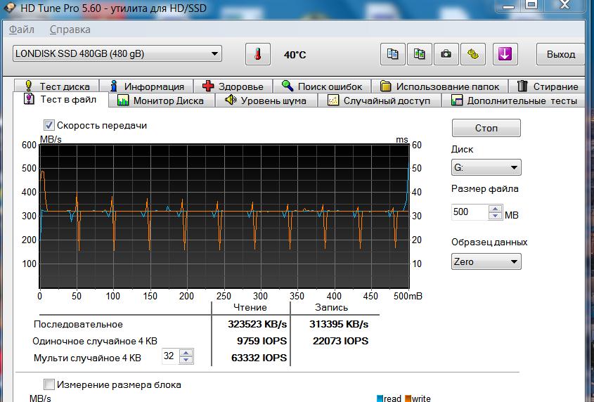The image size is (594, 402).
Task: Open the Случайный доступ tab
Action: click(x=379, y=100)
